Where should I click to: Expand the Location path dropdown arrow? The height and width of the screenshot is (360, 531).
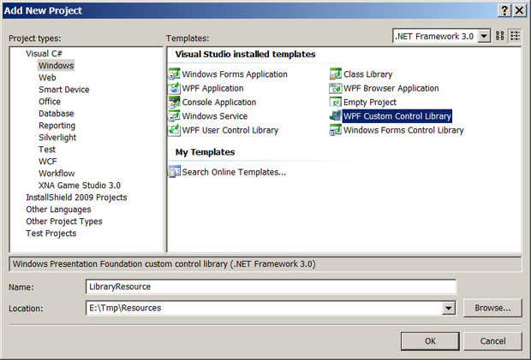click(x=448, y=308)
